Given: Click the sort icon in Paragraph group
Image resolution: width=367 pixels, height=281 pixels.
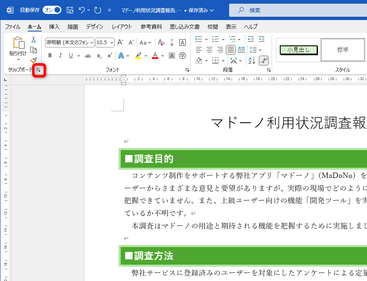Looking at the screenshot, I should tap(251, 60).
